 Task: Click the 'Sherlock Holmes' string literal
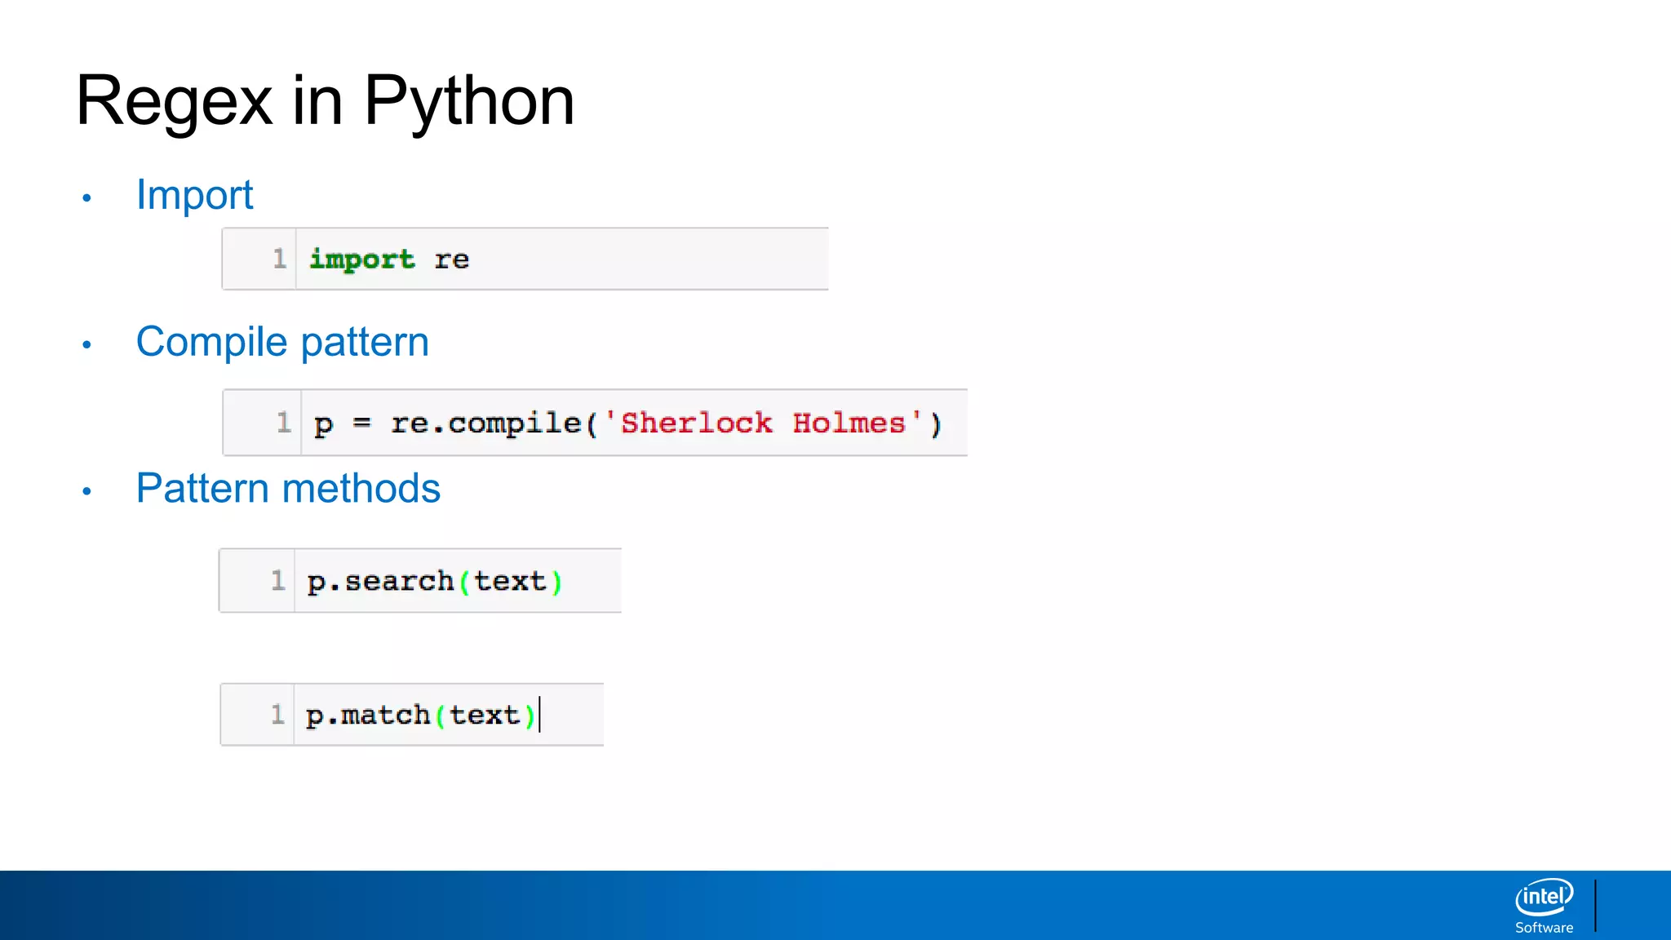point(763,423)
